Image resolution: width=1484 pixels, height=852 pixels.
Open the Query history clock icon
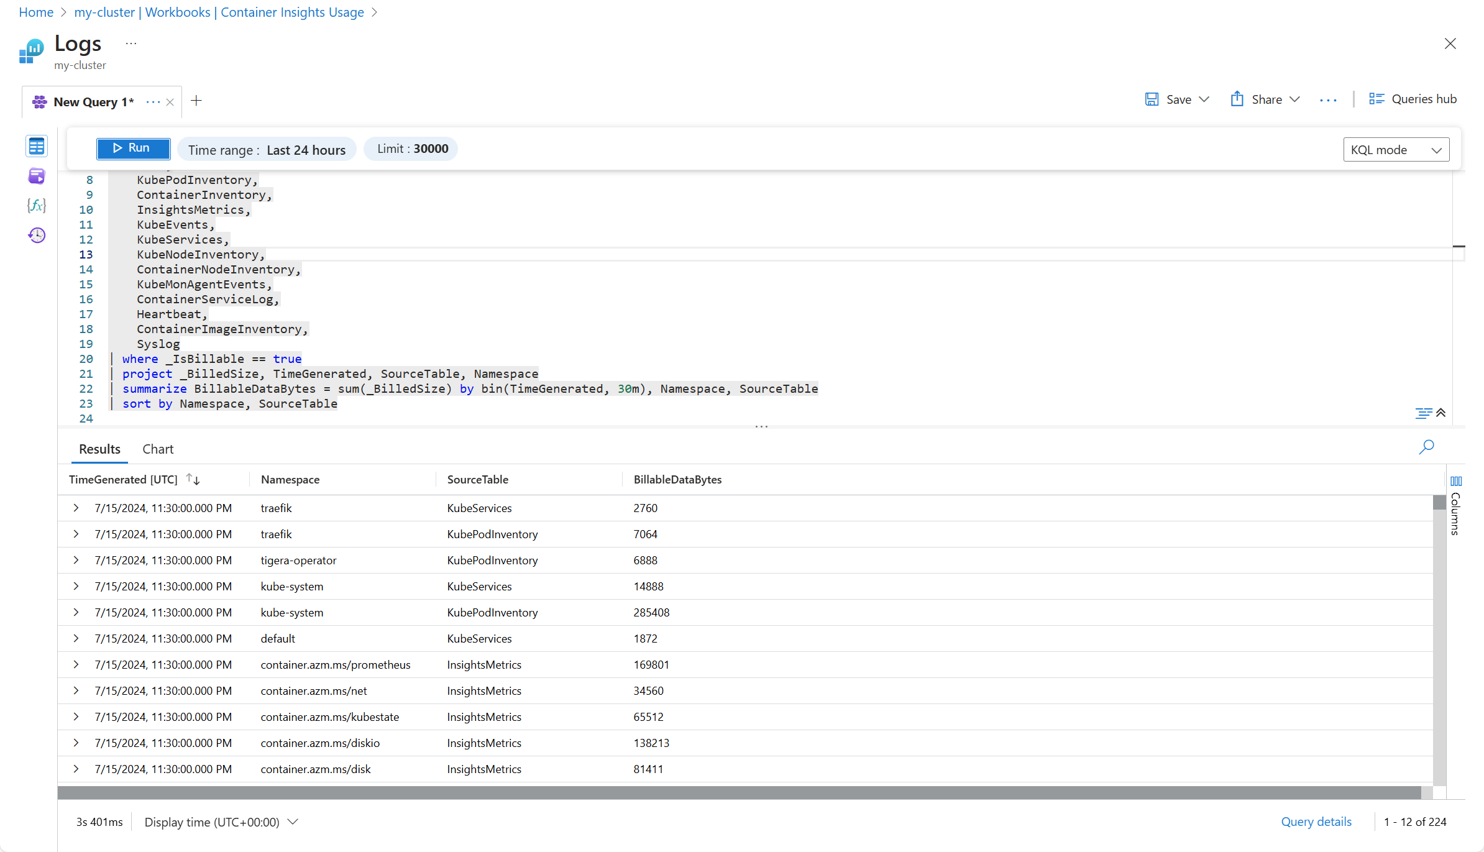pos(37,235)
